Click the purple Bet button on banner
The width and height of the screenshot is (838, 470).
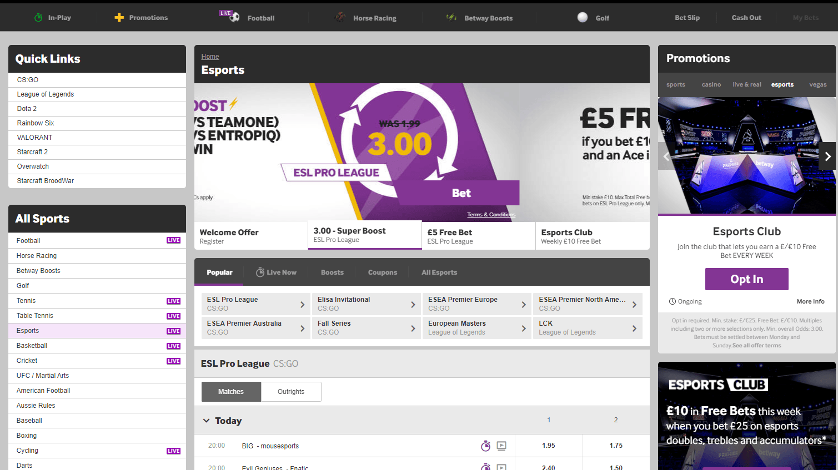pos(461,193)
